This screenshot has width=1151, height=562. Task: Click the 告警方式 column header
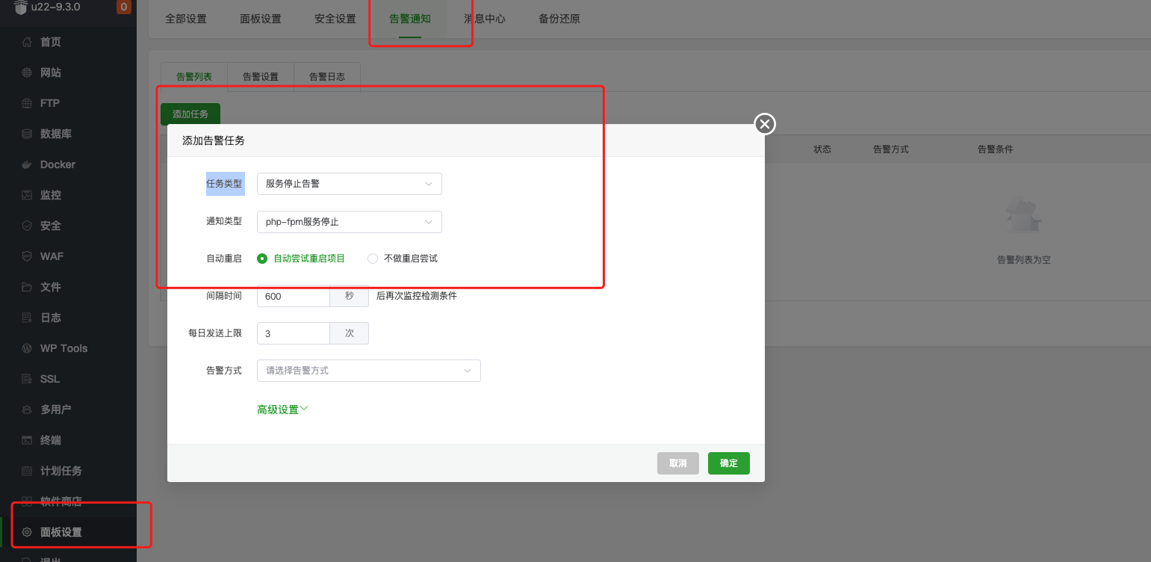coord(891,149)
